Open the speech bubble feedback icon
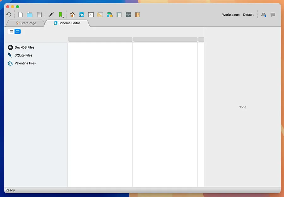The width and height of the screenshot is (284, 197). click(273, 15)
